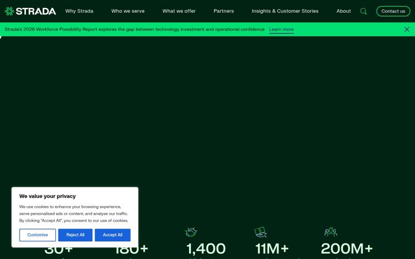Open the About menu
The width and height of the screenshot is (415, 259).
click(x=344, y=11)
